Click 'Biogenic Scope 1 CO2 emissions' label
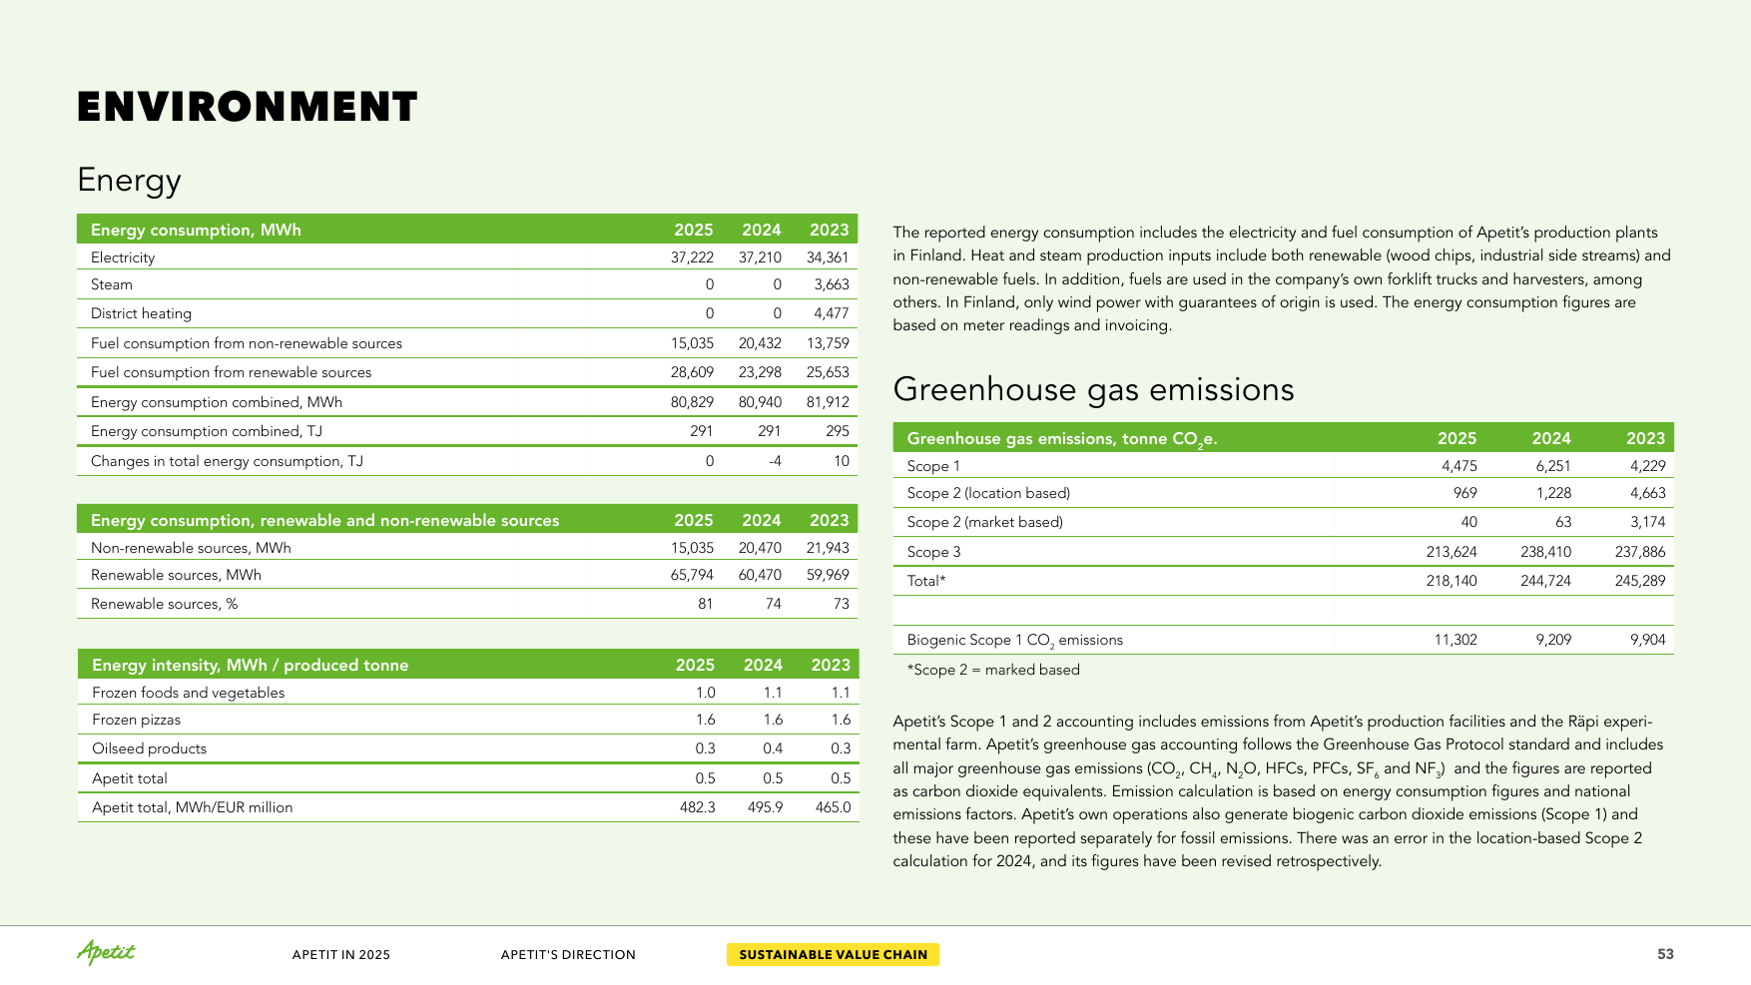 pos(1014,641)
